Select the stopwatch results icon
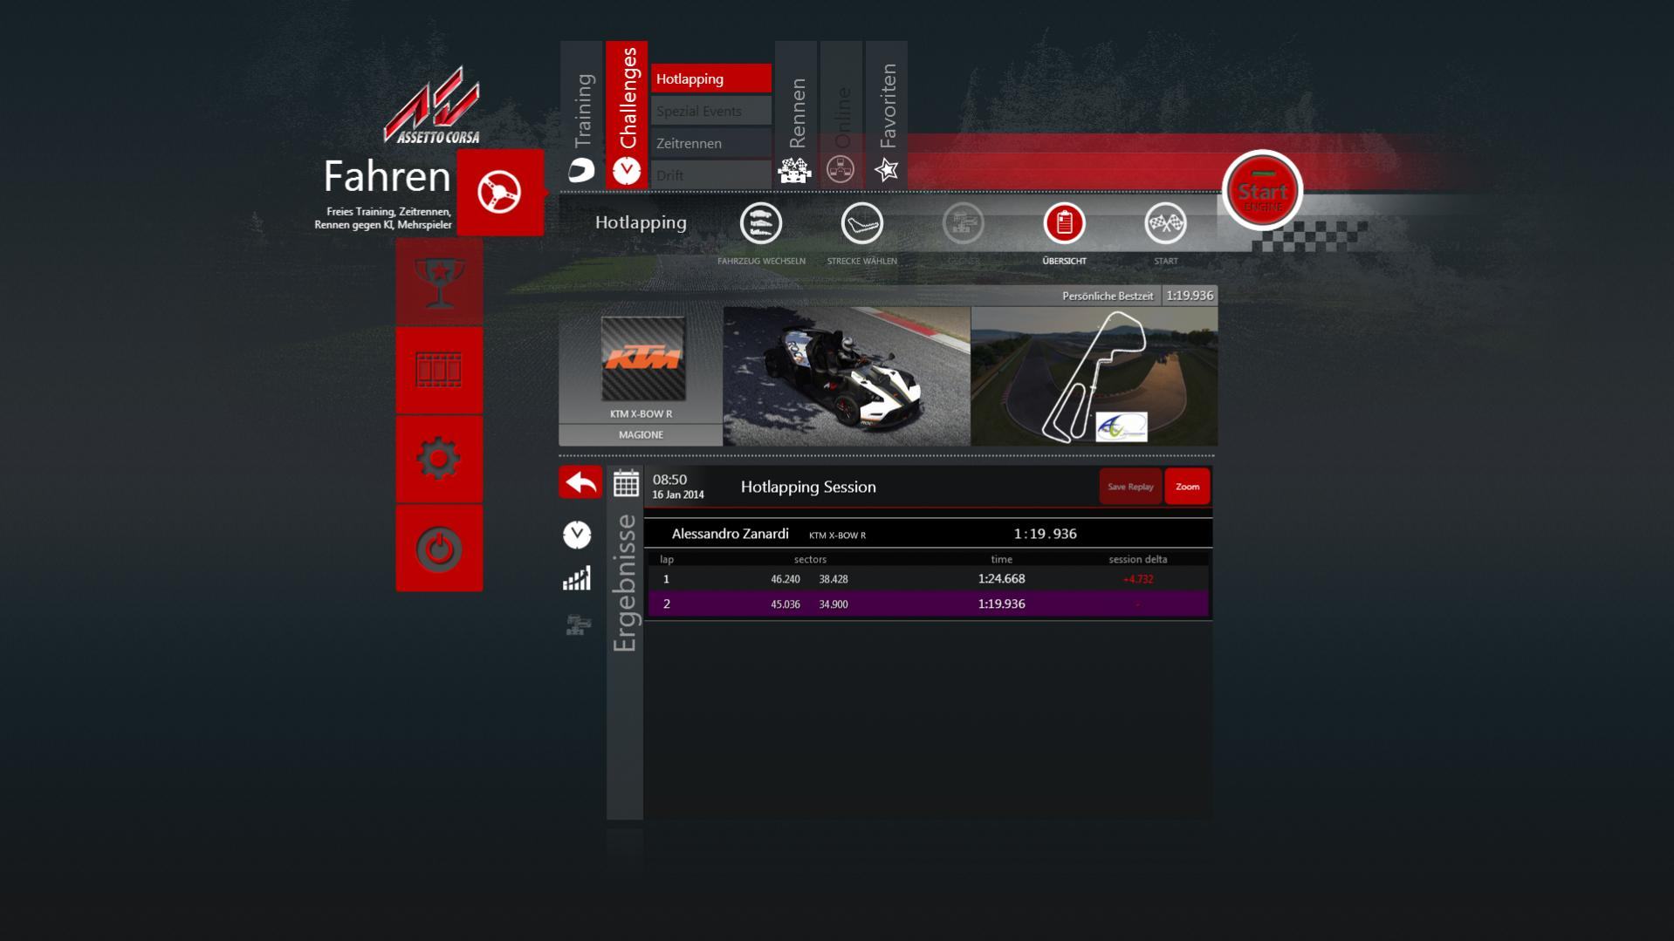This screenshot has width=1674, height=941. pos(577,534)
